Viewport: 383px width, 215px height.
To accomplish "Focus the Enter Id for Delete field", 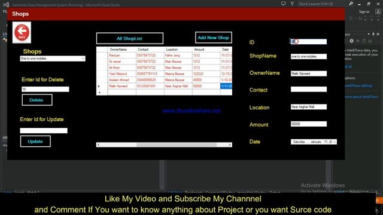I will [x=45, y=89].
